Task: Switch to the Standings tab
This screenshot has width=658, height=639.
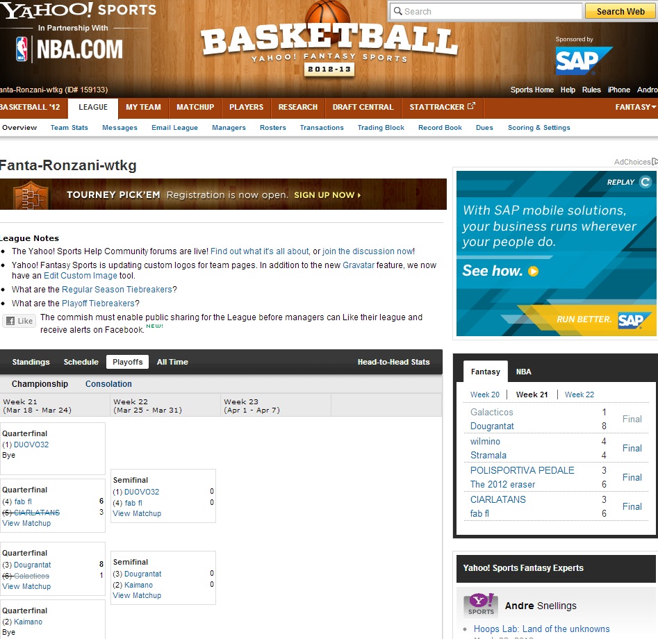Action: pos(31,362)
